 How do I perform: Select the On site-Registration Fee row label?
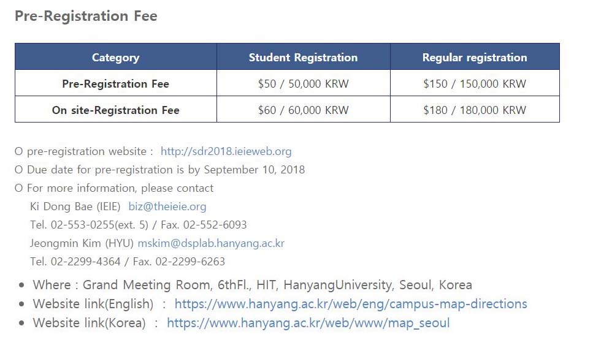[115, 110]
